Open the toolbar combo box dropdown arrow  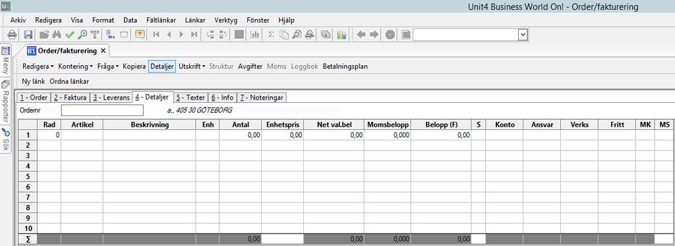(x=523, y=35)
